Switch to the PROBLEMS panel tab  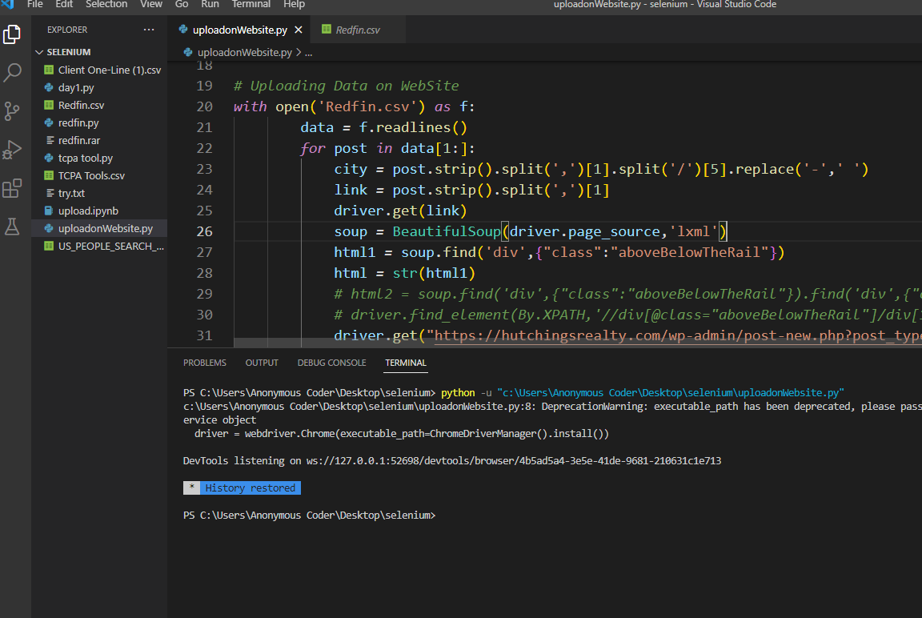(204, 363)
